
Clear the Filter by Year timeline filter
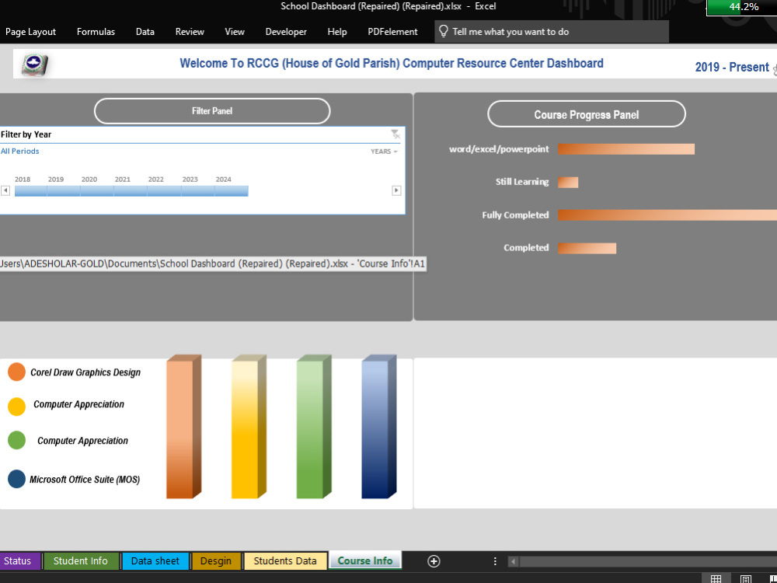[395, 134]
